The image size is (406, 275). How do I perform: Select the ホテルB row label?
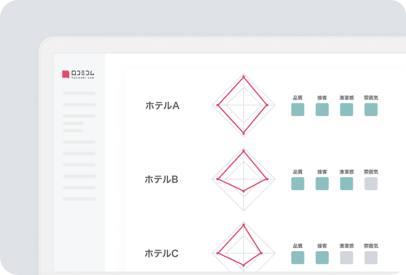tap(161, 180)
